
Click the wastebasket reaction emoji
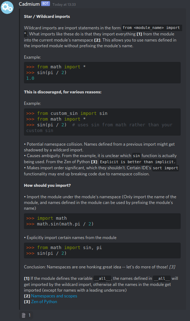[x=24, y=315]
